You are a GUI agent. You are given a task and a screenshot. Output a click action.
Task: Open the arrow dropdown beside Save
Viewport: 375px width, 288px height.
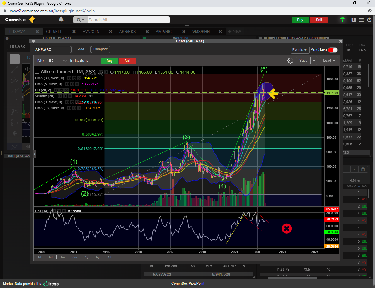coord(314,61)
